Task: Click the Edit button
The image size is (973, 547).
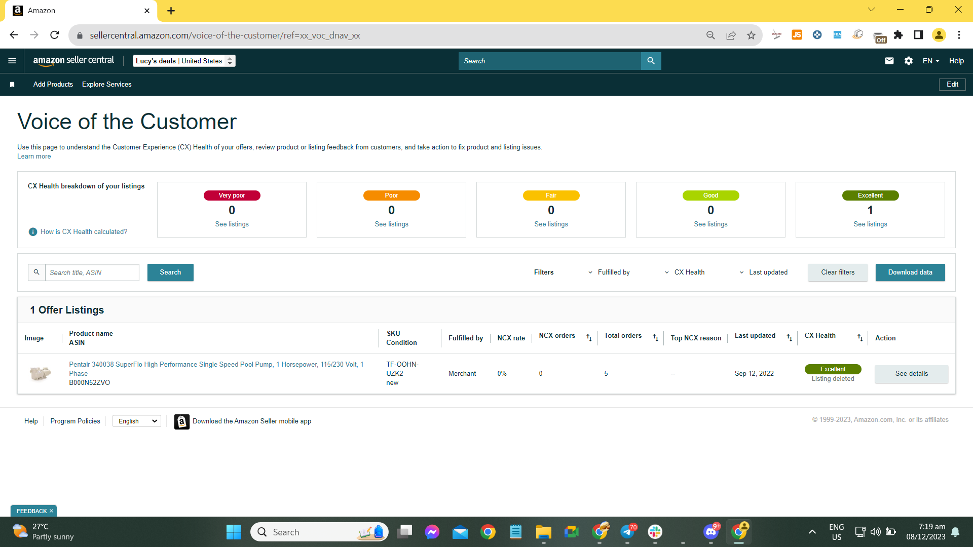Action: 952,85
